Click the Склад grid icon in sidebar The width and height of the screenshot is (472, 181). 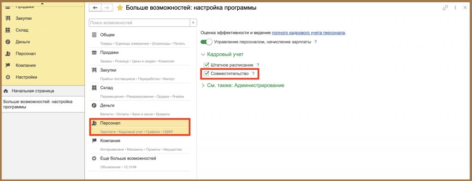[8, 30]
